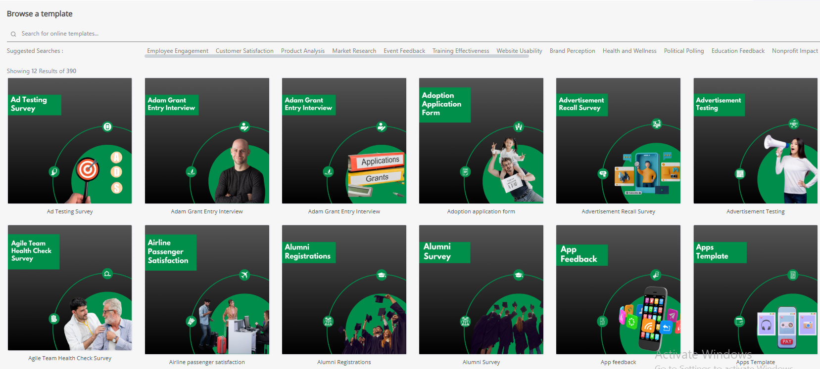Click lower-left icon on Alumni Survey card
The width and height of the screenshot is (820, 369).
[x=465, y=322]
